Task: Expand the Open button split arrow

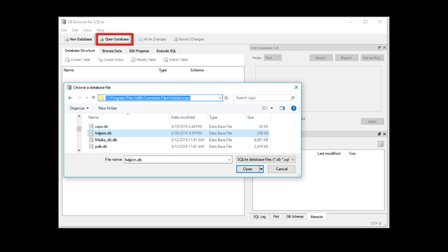Action: point(261,169)
